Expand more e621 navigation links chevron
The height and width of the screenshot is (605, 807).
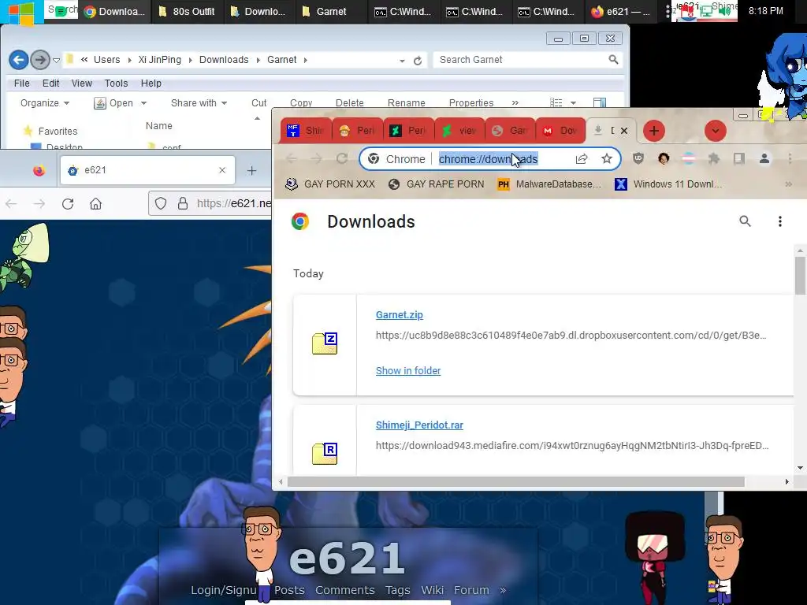(503, 590)
